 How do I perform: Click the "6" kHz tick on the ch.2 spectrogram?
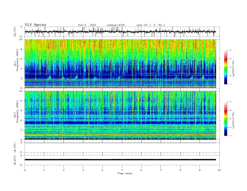point(22,110)
